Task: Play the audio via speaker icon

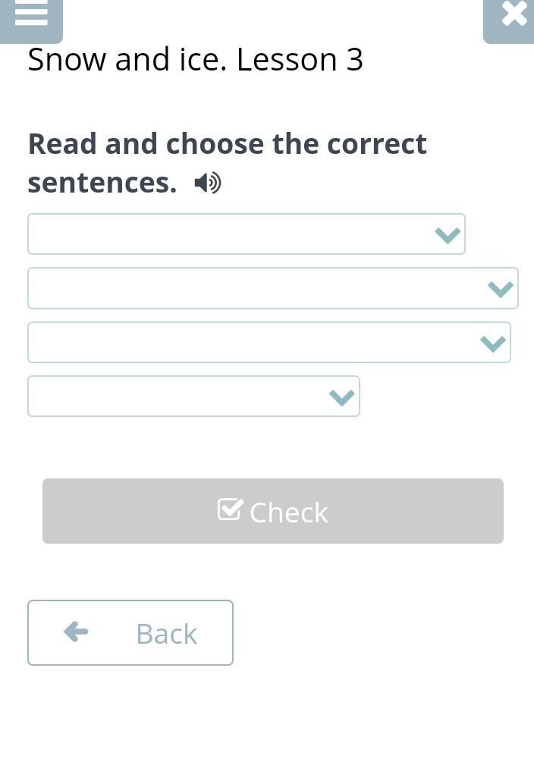Action: (x=207, y=183)
